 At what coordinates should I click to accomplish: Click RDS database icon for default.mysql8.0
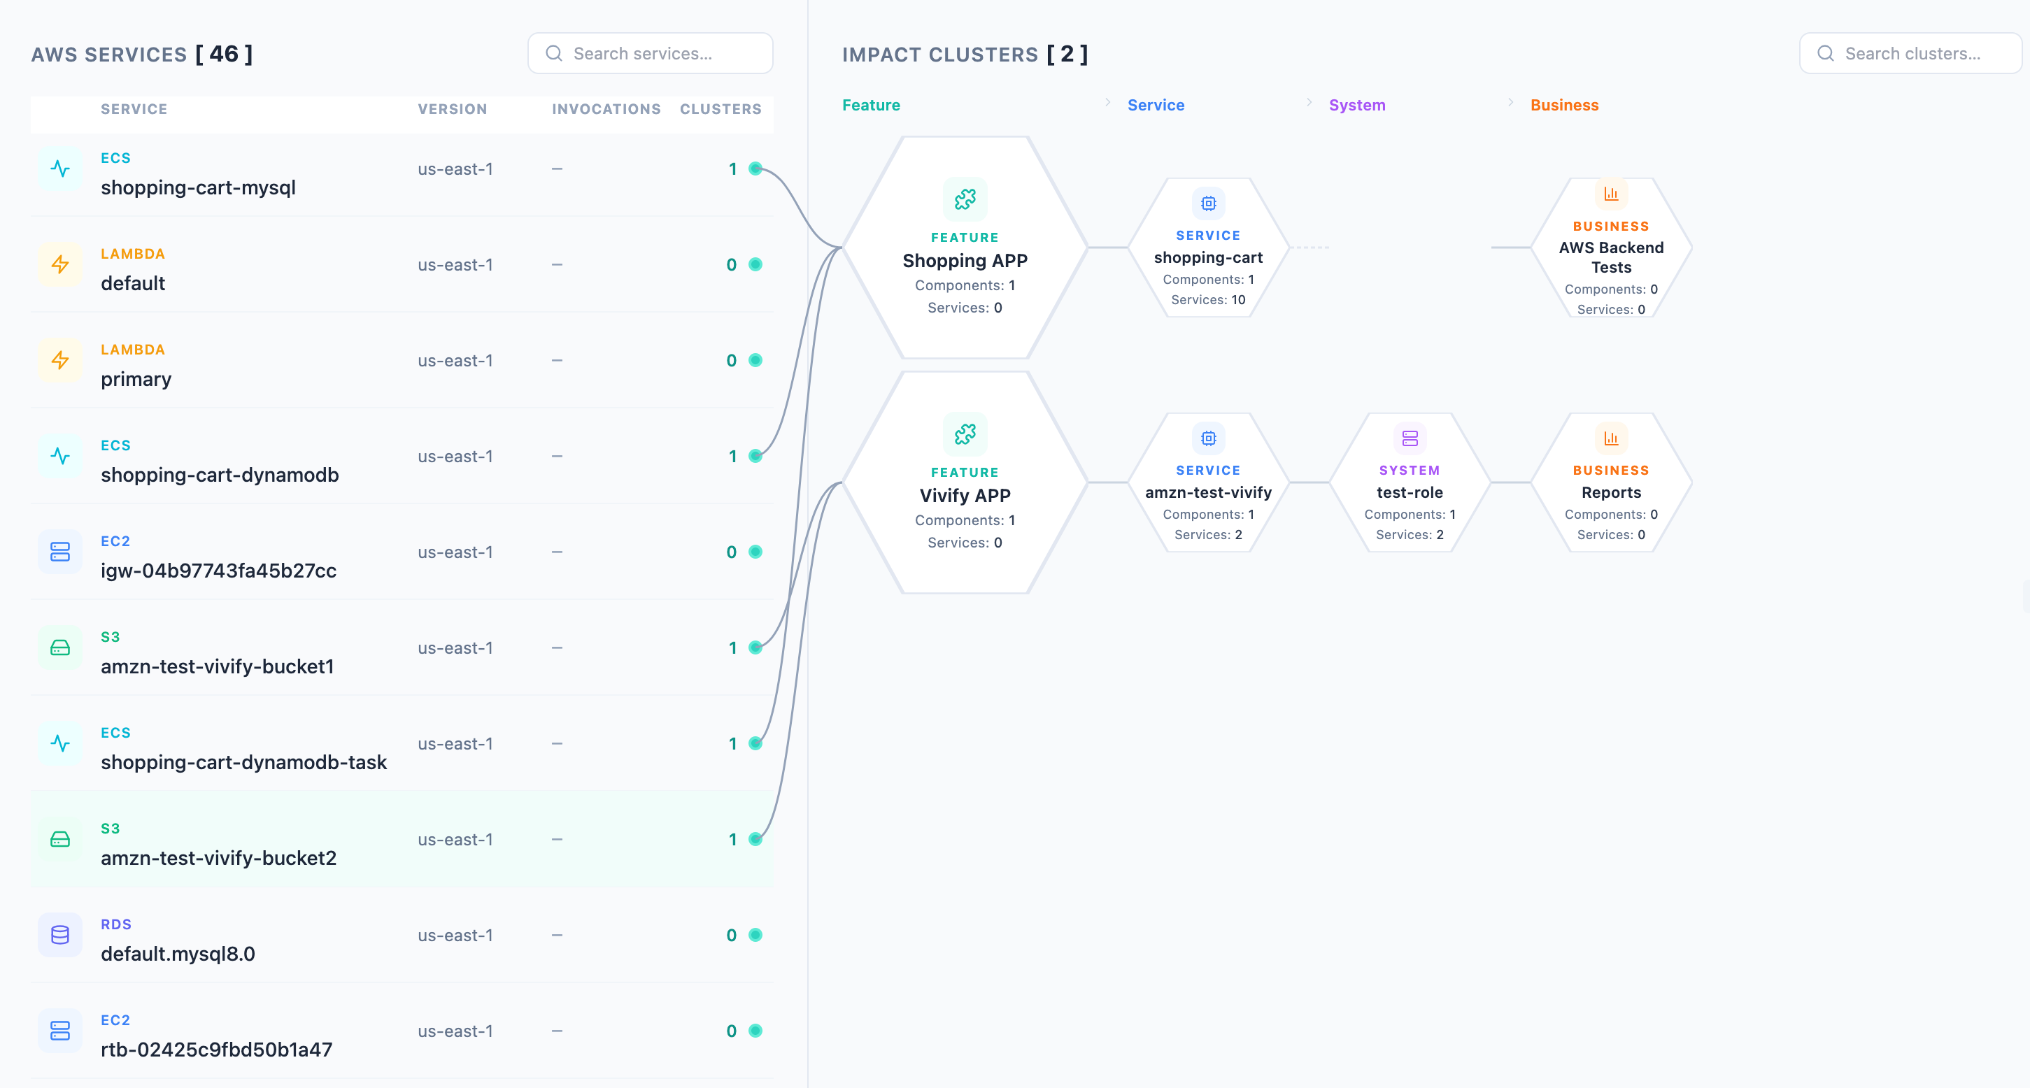click(60, 935)
